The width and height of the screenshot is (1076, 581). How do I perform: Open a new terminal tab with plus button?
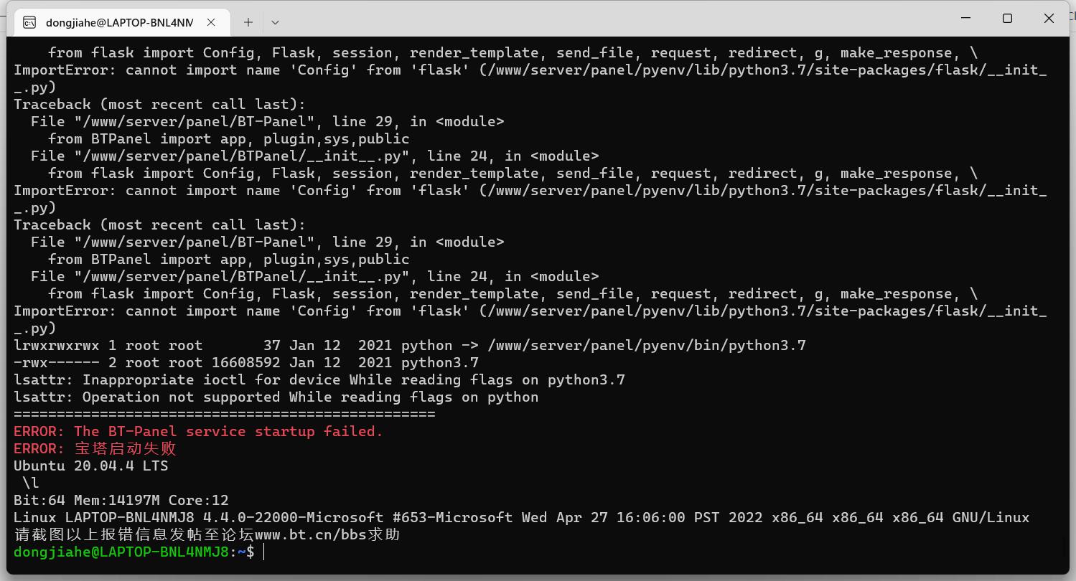point(248,22)
